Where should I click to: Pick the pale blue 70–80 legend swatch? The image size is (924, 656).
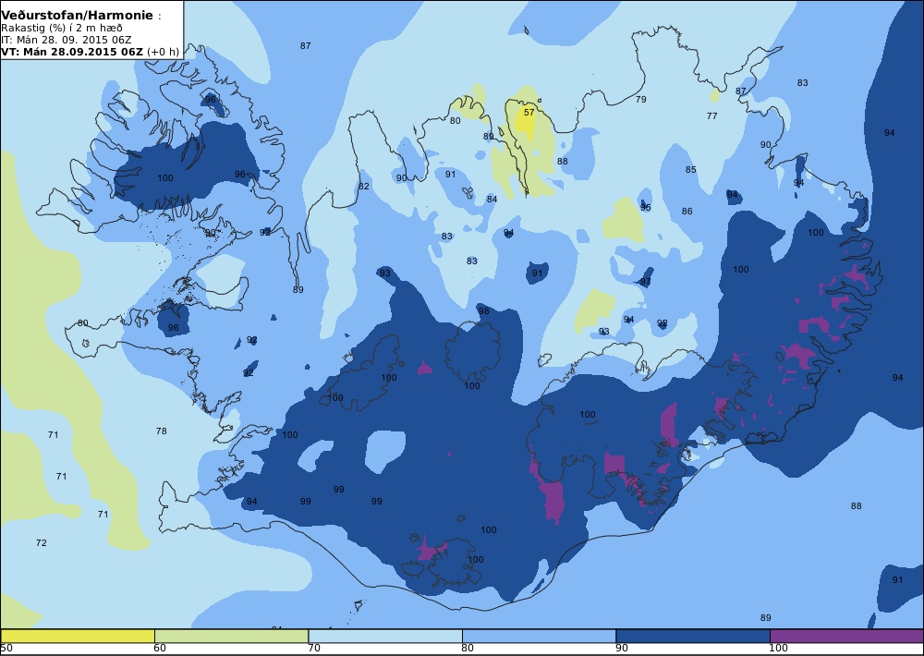(x=384, y=636)
